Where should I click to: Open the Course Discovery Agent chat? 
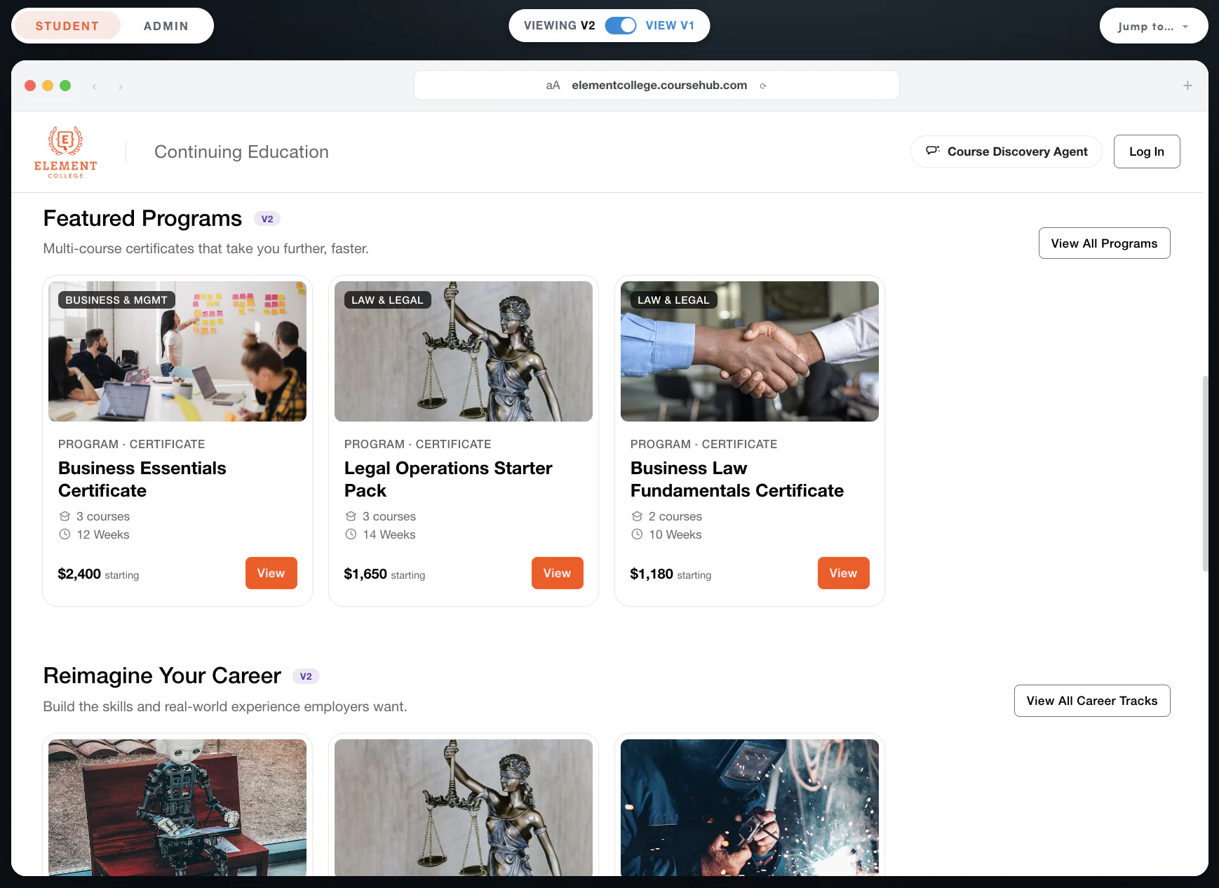[1006, 152]
